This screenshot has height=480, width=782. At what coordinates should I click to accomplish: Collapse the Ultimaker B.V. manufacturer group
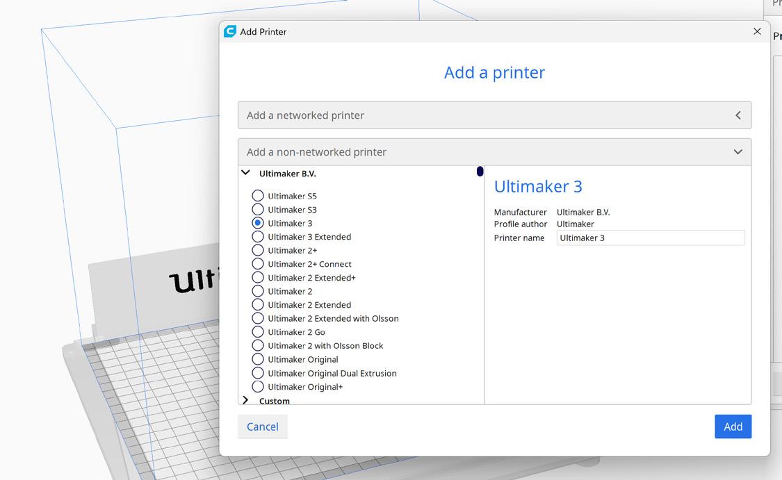point(246,173)
